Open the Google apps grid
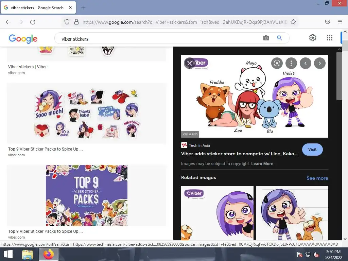The image size is (348, 261). coord(330,38)
